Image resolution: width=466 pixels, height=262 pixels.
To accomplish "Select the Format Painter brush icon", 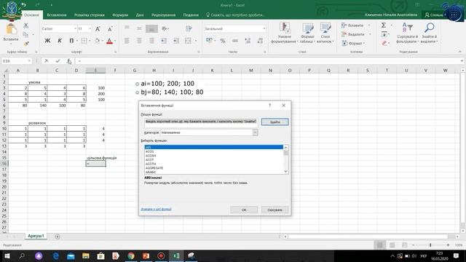I will 26,44.
